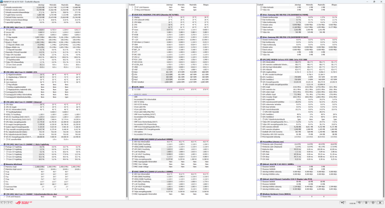The width and height of the screenshot is (385, 208).
Task: Click the icon of the Összes hiba row
Action: (261, 196)
